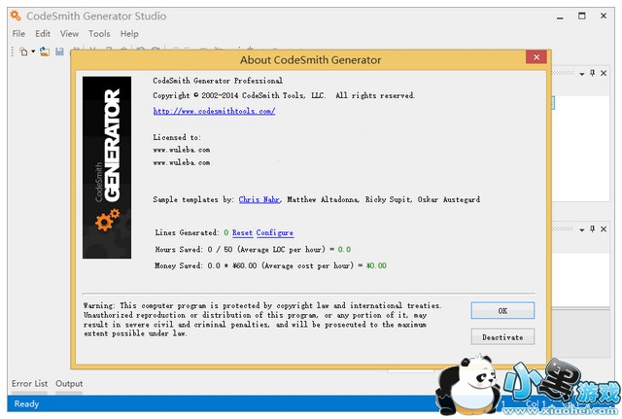This screenshot has height=419, width=622.
Task: Click the Save disk toolbar icon
Action: click(x=59, y=52)
